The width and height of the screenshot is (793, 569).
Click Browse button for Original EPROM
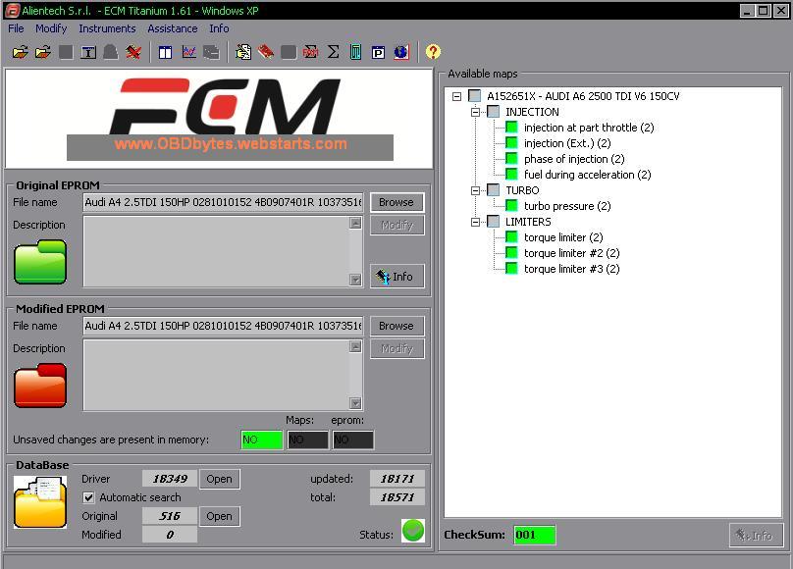pos(396,202)
